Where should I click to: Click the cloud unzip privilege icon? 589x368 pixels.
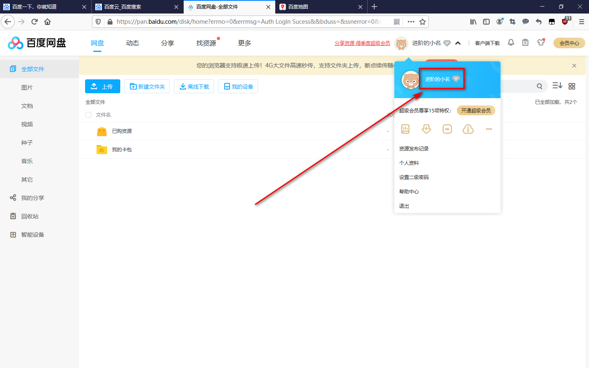468,129
